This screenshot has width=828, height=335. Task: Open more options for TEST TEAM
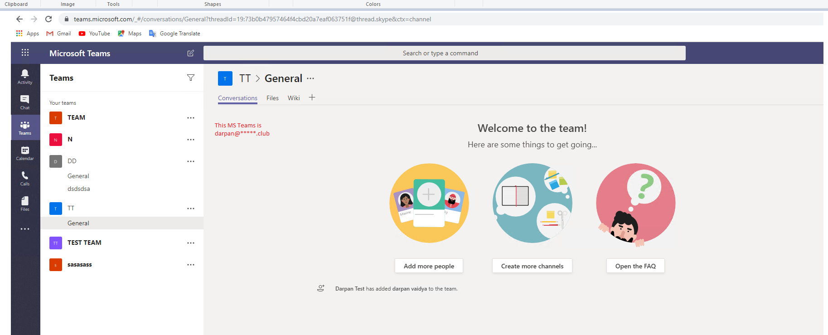(x=191, y=243)
